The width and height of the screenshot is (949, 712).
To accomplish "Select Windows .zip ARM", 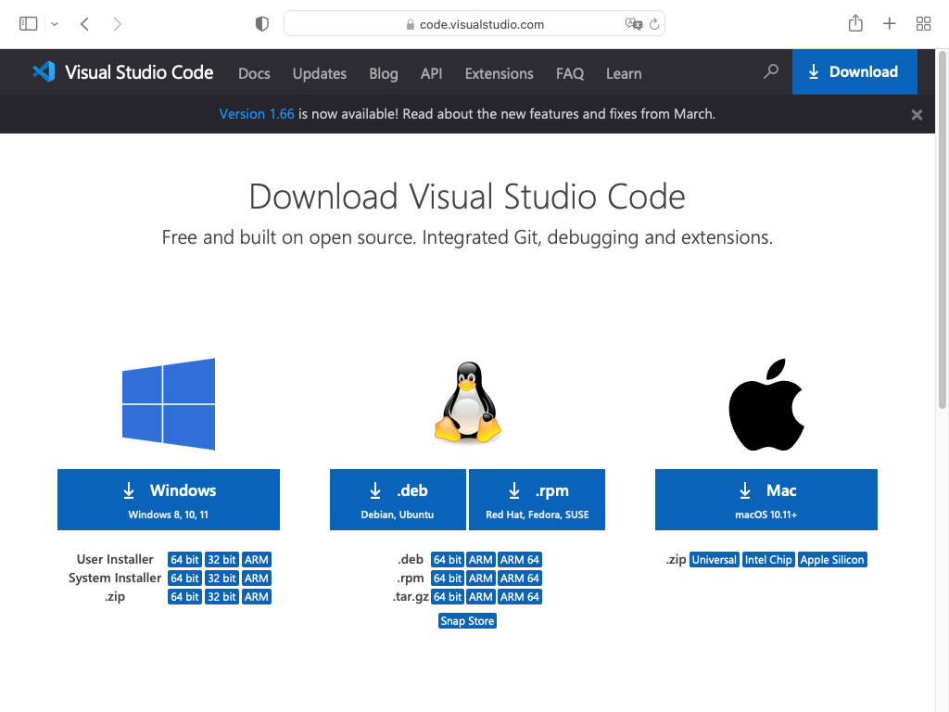I will click(257, 597).
